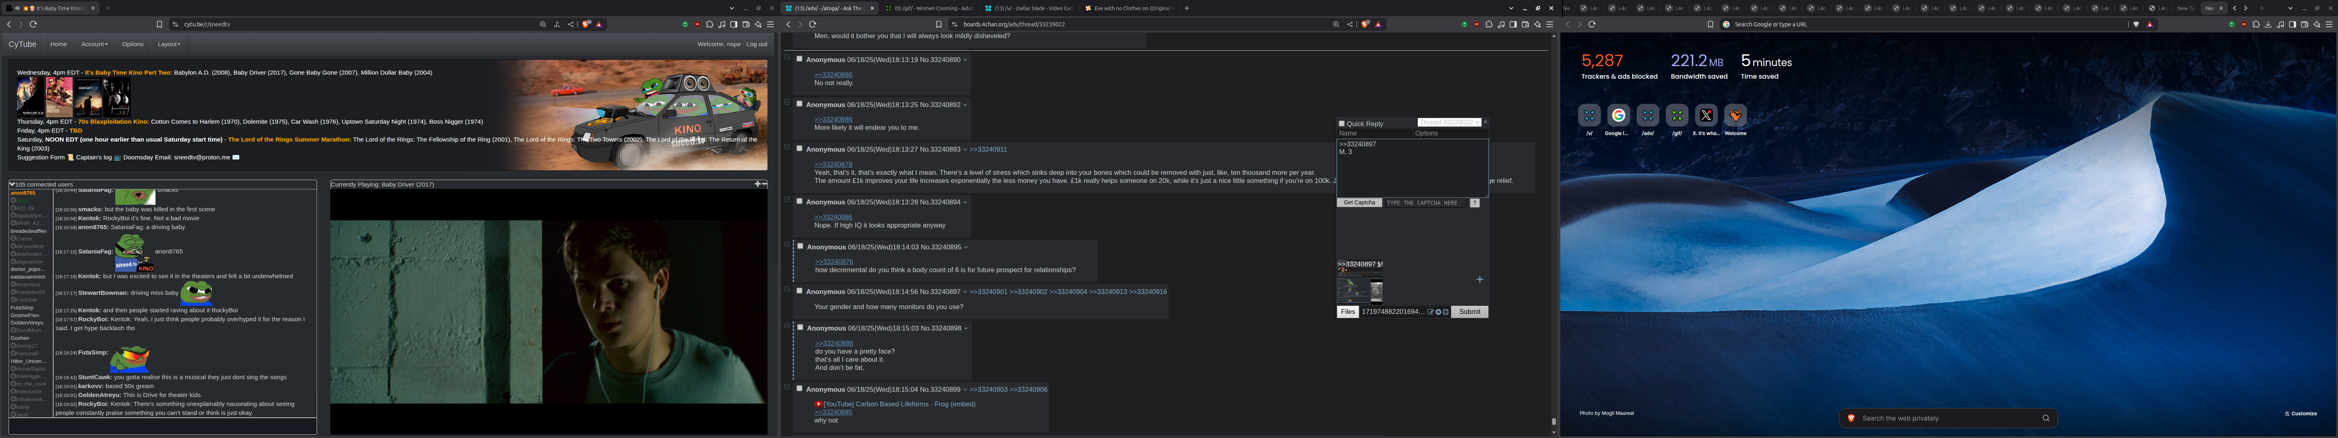Switch to /v/ stellar blade tab
This screenshot has height=438, width=2338.
1029,8
